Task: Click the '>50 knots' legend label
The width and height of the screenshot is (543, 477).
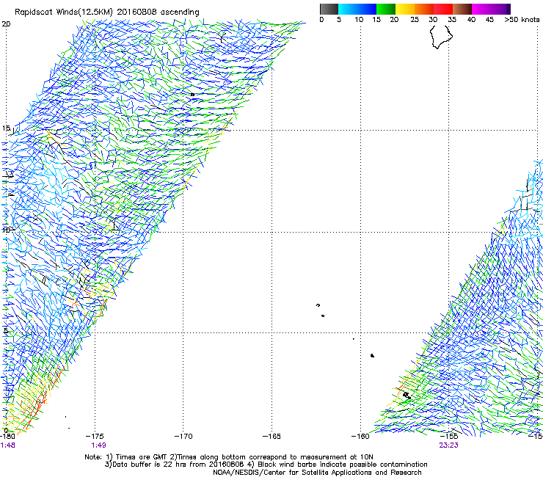Action: pyautogui.click(x=522, y=20)
